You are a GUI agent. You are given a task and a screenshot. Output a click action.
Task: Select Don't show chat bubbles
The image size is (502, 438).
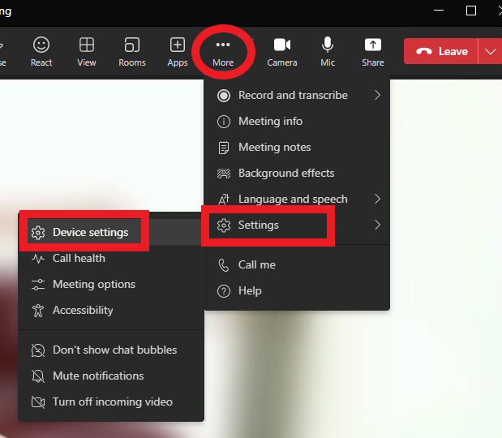pyautogui.click(x=111, y=350)
